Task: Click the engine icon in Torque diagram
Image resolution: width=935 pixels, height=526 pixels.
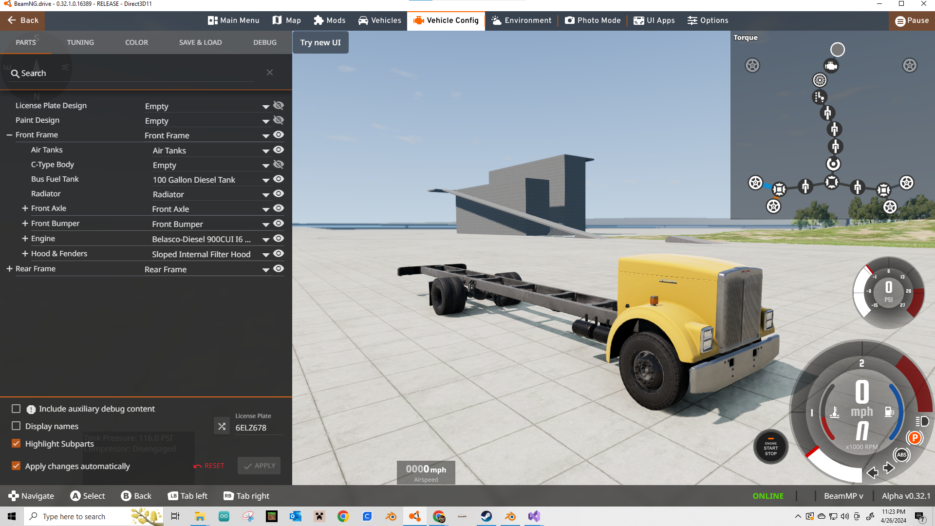Action: click(x=831, y=66)
